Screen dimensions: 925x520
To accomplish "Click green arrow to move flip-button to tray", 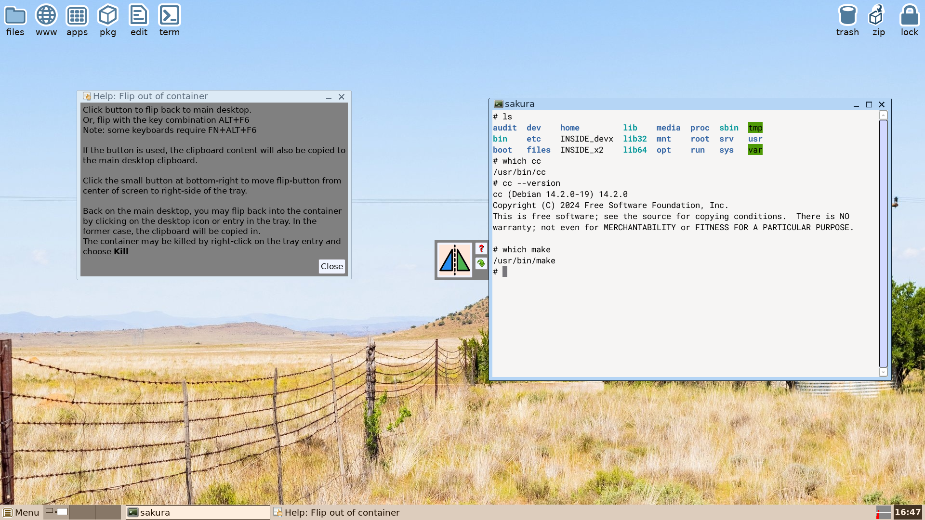I will pyautogui.click(x=481, y=263).
